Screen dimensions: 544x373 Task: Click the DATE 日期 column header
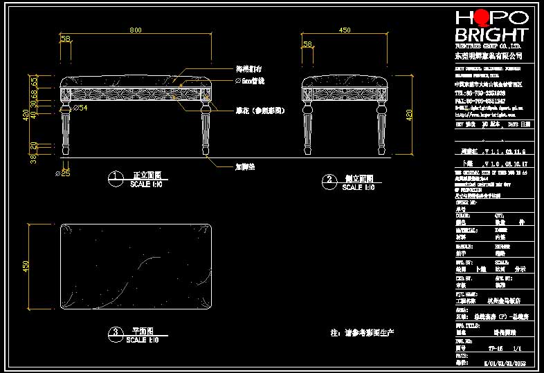[x=519, y=124]
